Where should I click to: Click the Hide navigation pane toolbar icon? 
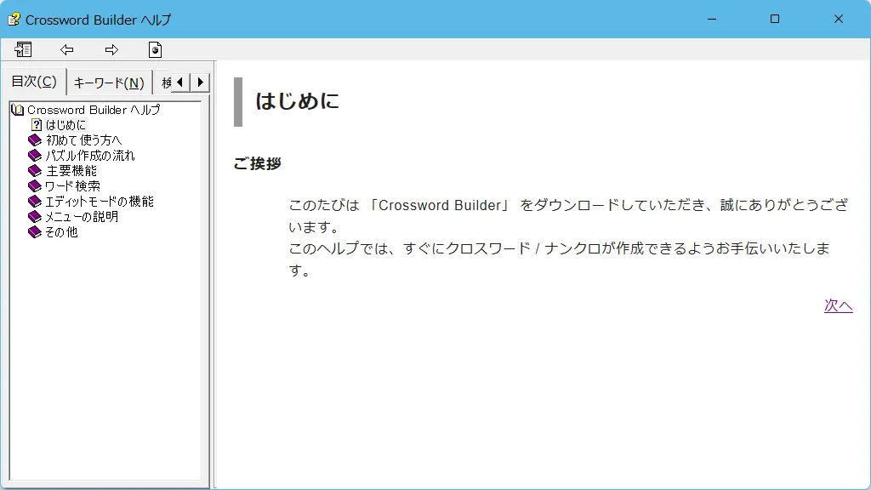tap(23, 49)
